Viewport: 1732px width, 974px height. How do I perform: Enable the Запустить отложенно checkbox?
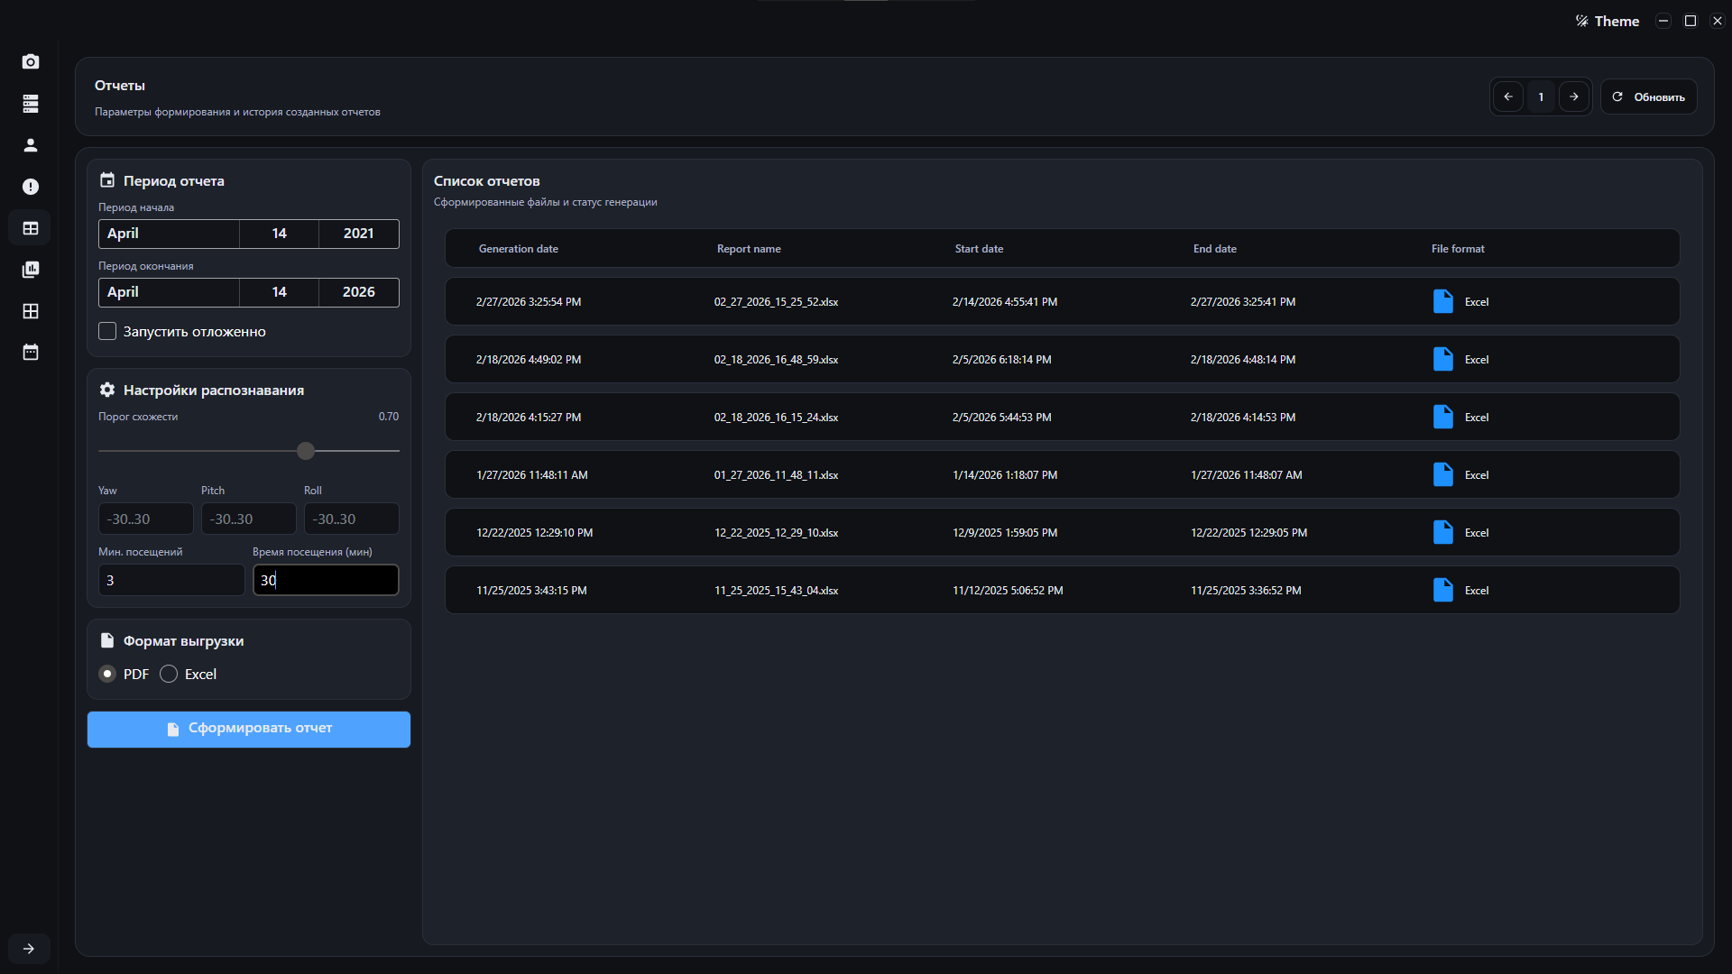click(107, 332)
